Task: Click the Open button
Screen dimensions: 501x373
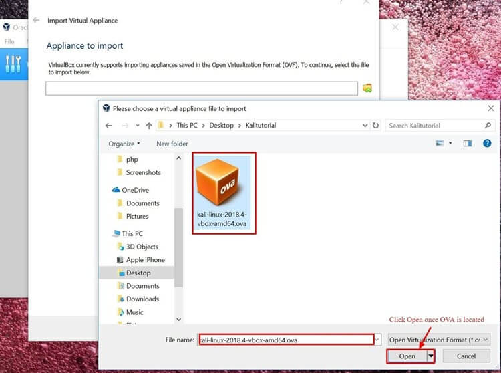Action: coord(407,356)
